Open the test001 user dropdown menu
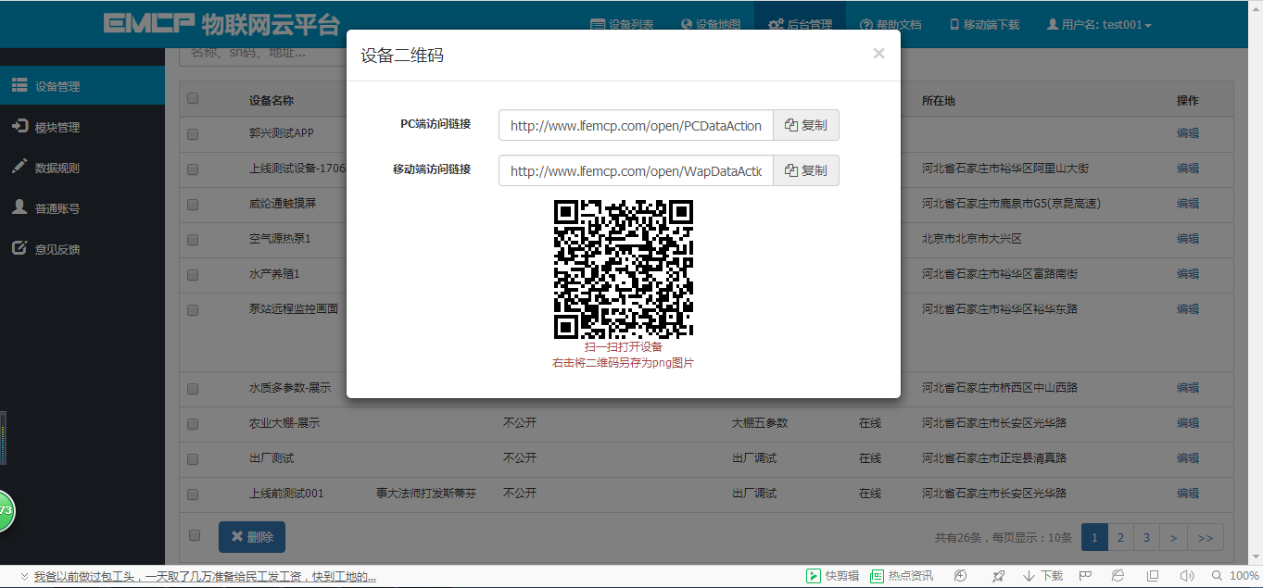 pos(1099,26)
